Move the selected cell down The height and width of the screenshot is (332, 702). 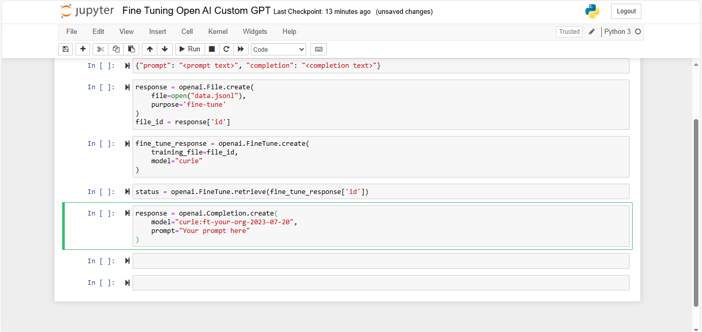coord(164,49)
